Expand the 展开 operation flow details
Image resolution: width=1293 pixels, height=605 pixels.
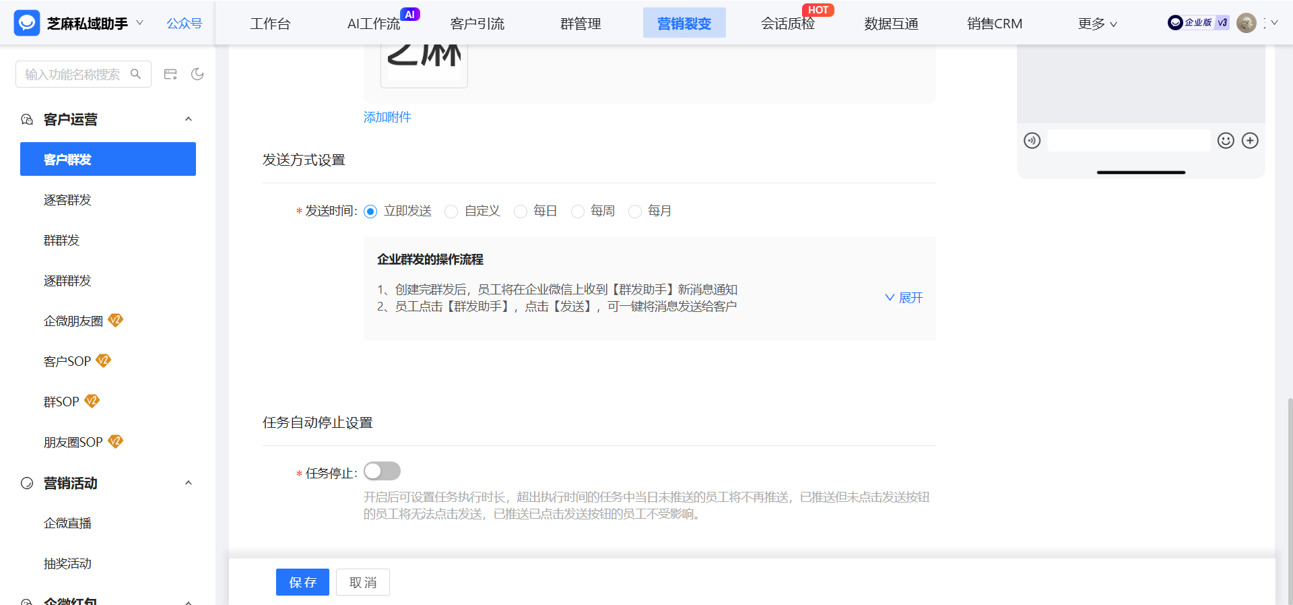point(904,297)
